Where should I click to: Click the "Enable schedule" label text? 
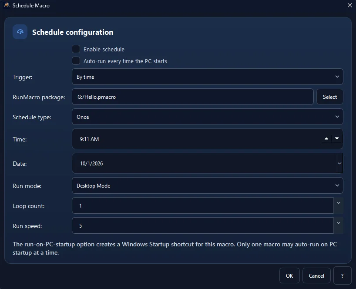click(x=104, y=49)
